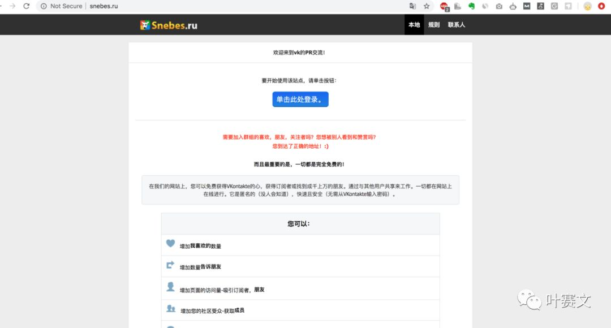611x328 pixels.
Task: Click the snebes.ru address bar field
Action: (104, 6)
